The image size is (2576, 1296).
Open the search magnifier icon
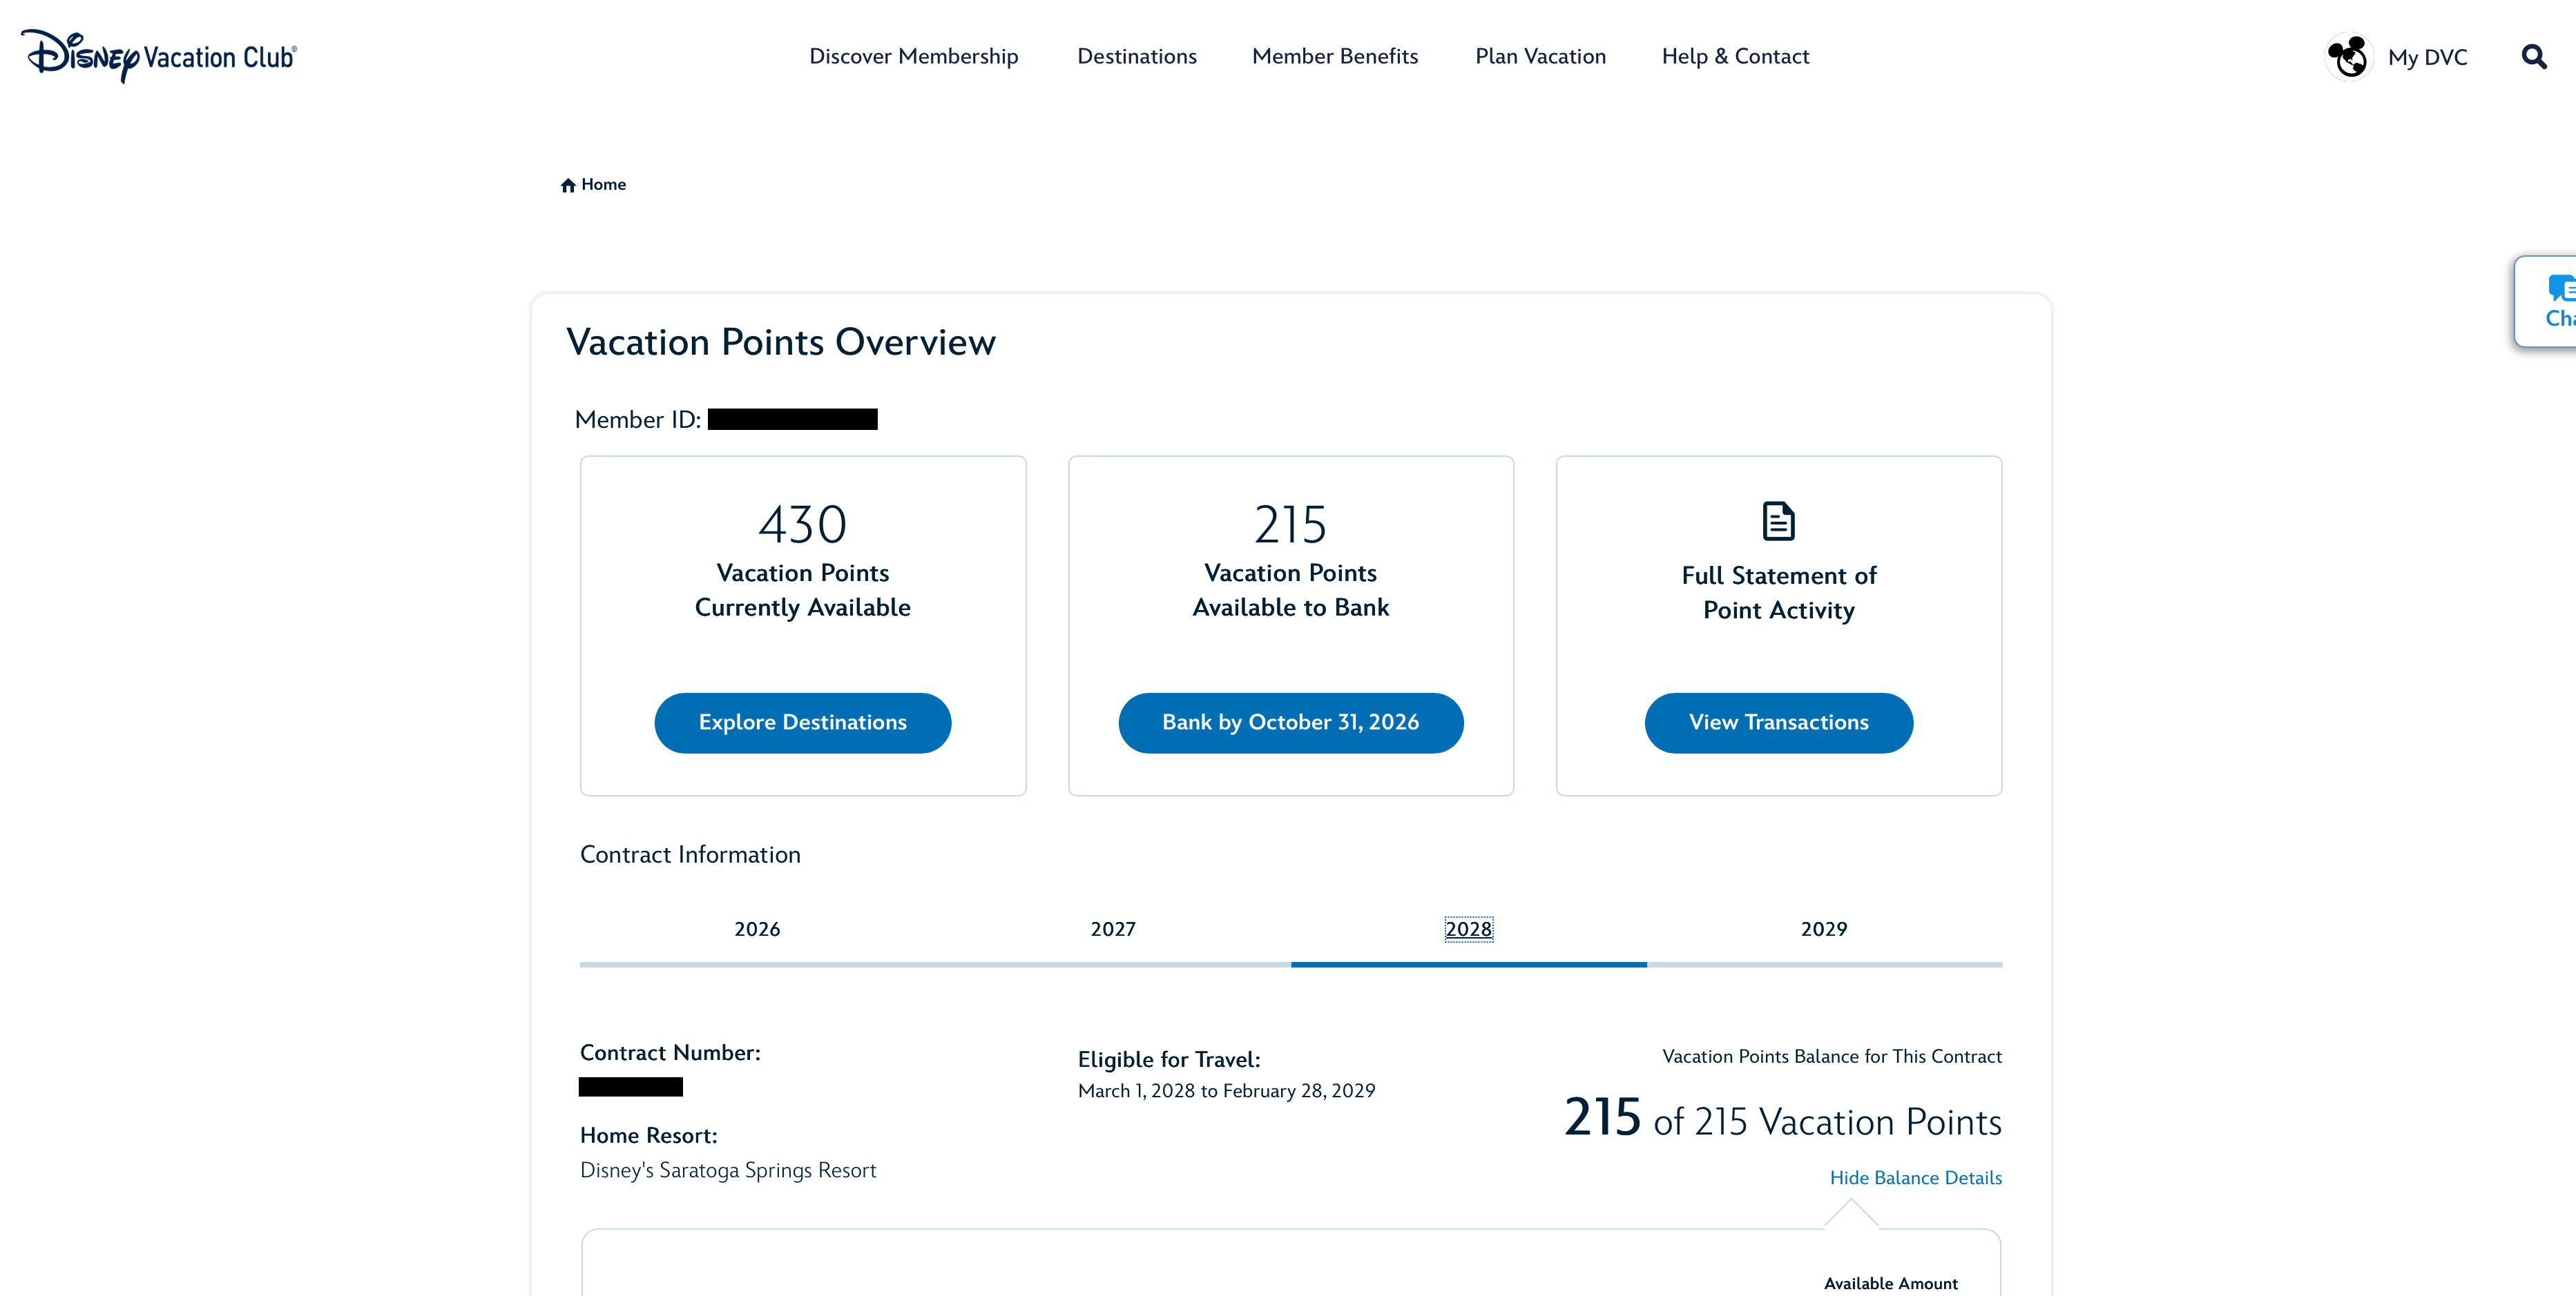[2534, 57]
